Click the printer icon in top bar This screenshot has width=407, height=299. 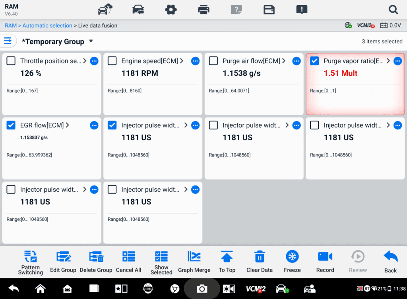click(x=203, y=10)
